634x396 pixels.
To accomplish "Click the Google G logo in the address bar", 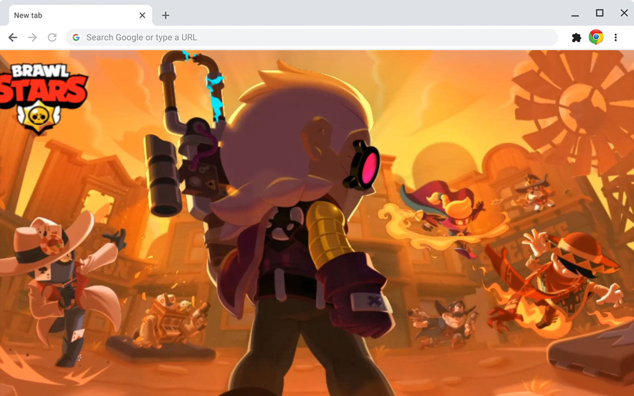I will (75, 37).
